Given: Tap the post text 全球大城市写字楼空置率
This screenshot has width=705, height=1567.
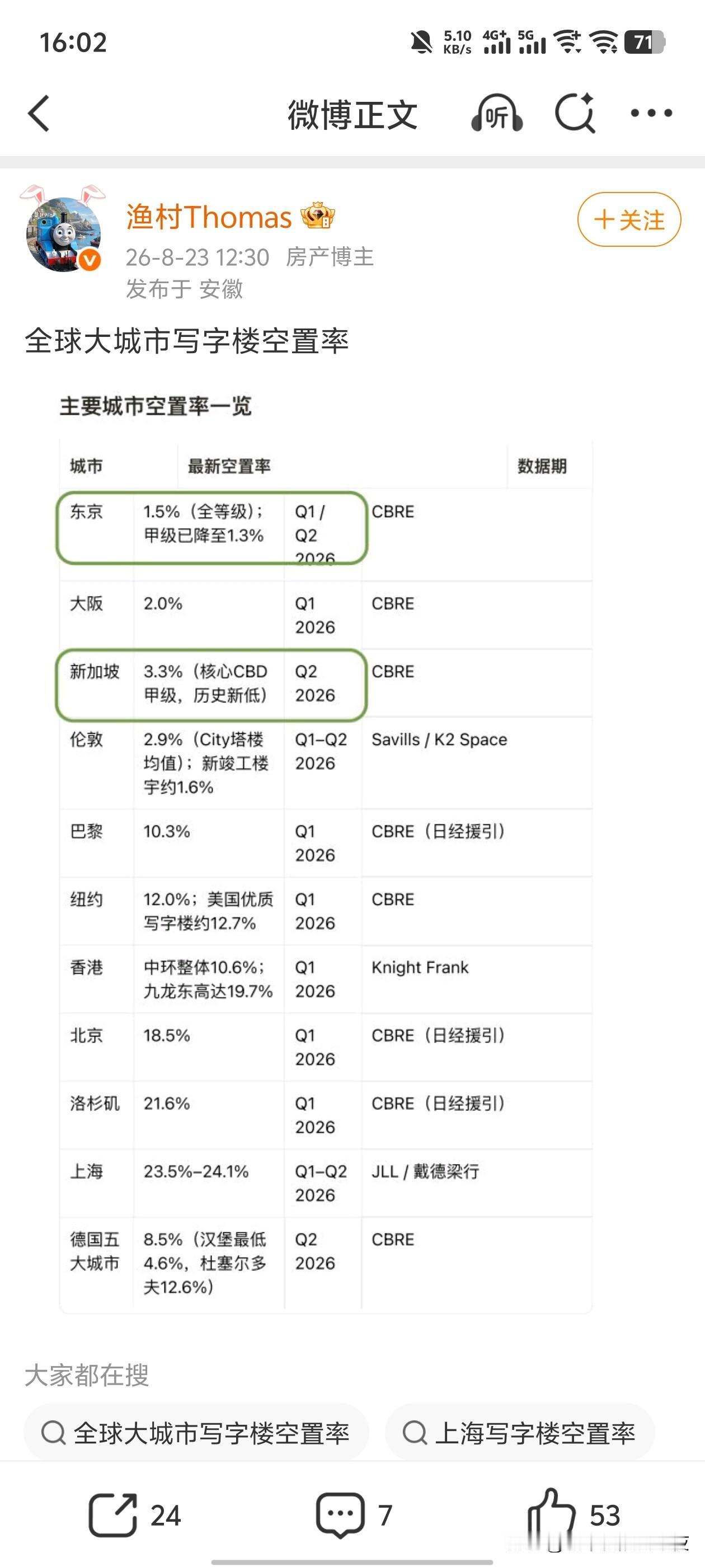Looking at the screenshot, I should (x=187, y=341).
